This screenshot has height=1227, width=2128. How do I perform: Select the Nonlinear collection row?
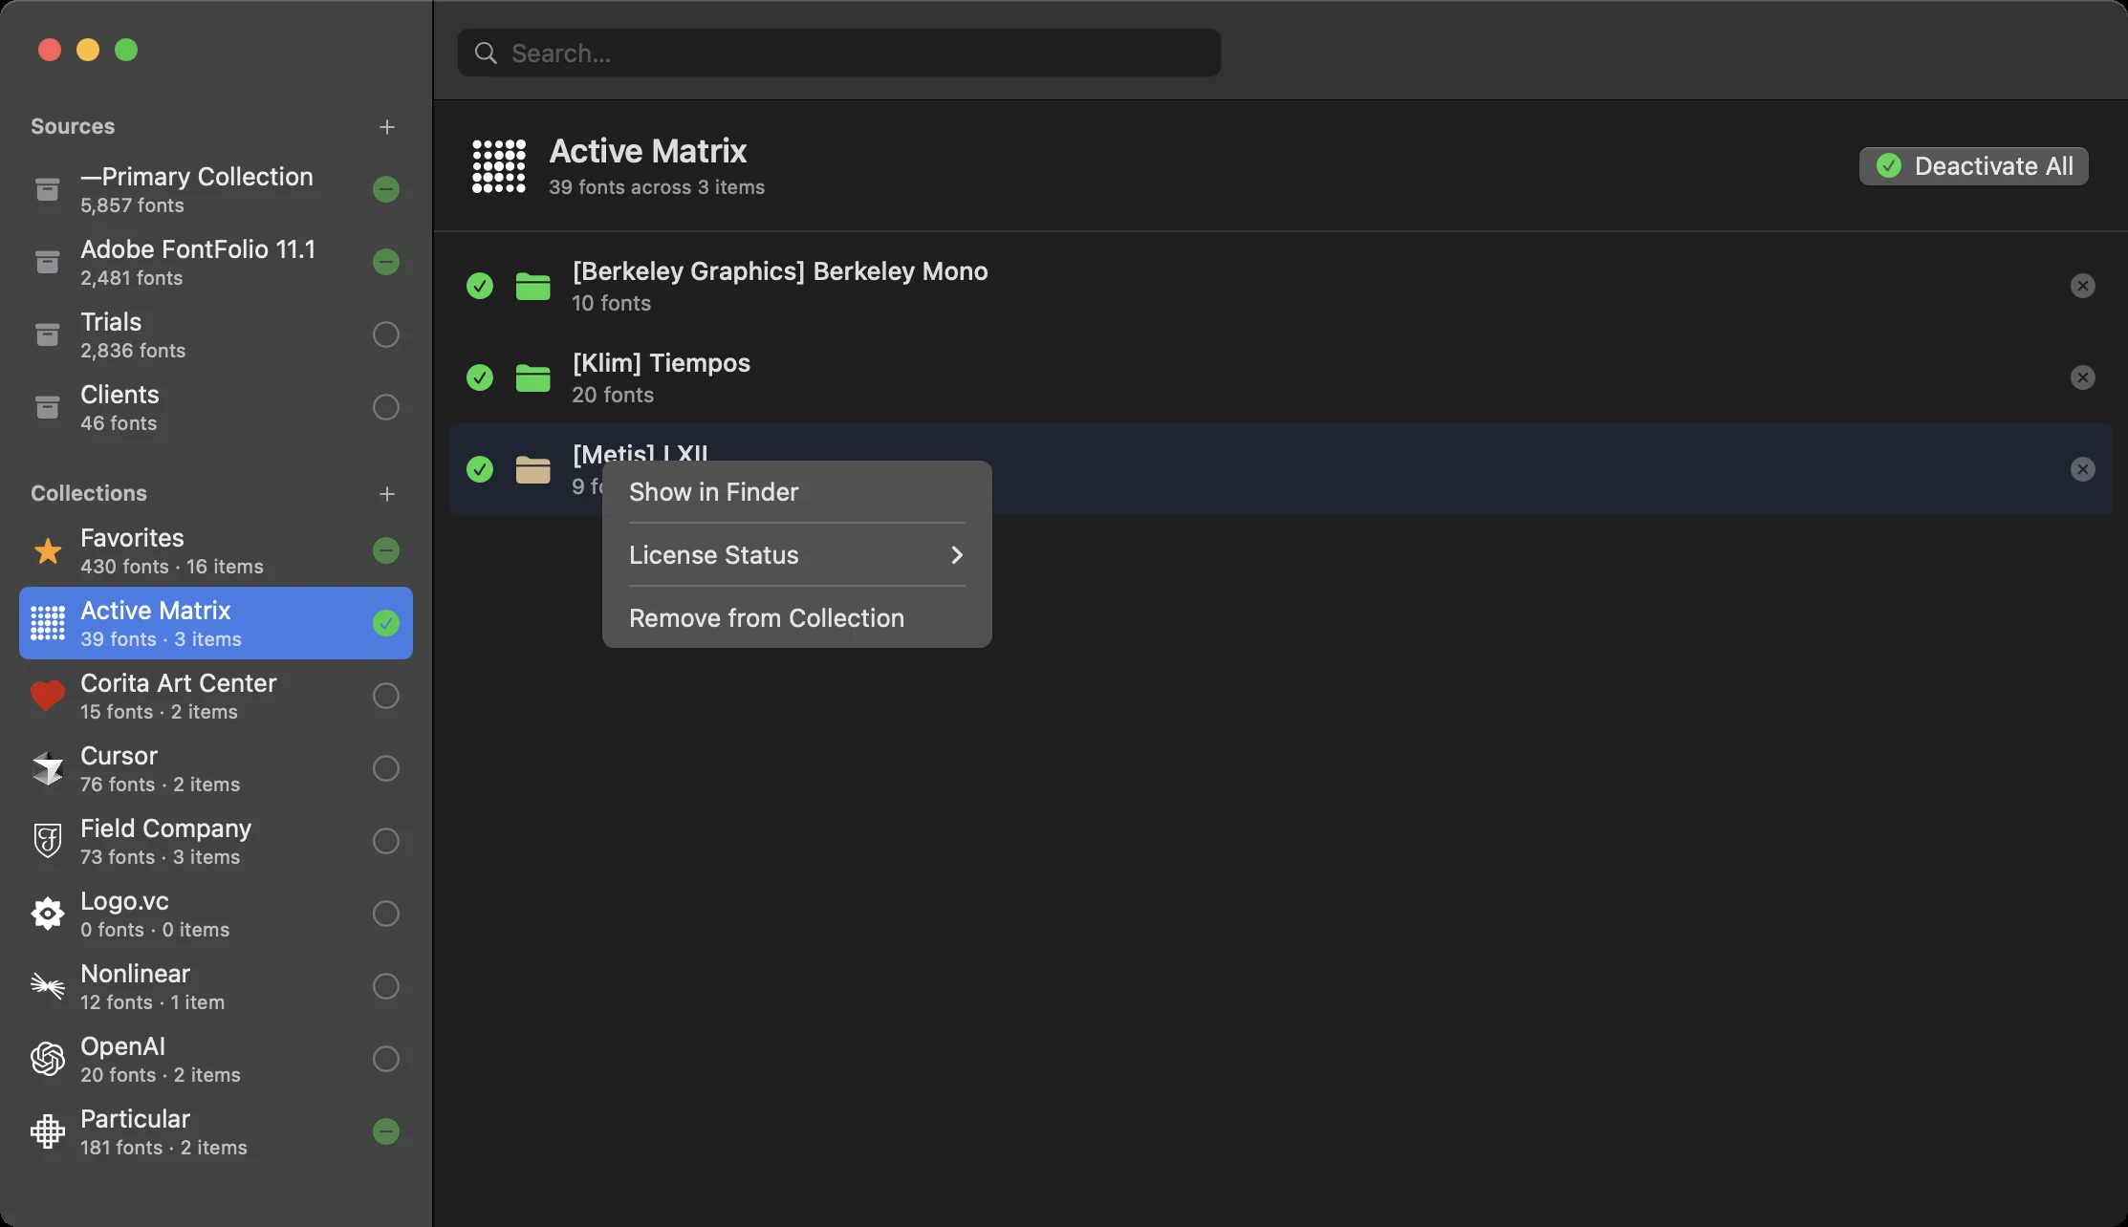(216, 986)
